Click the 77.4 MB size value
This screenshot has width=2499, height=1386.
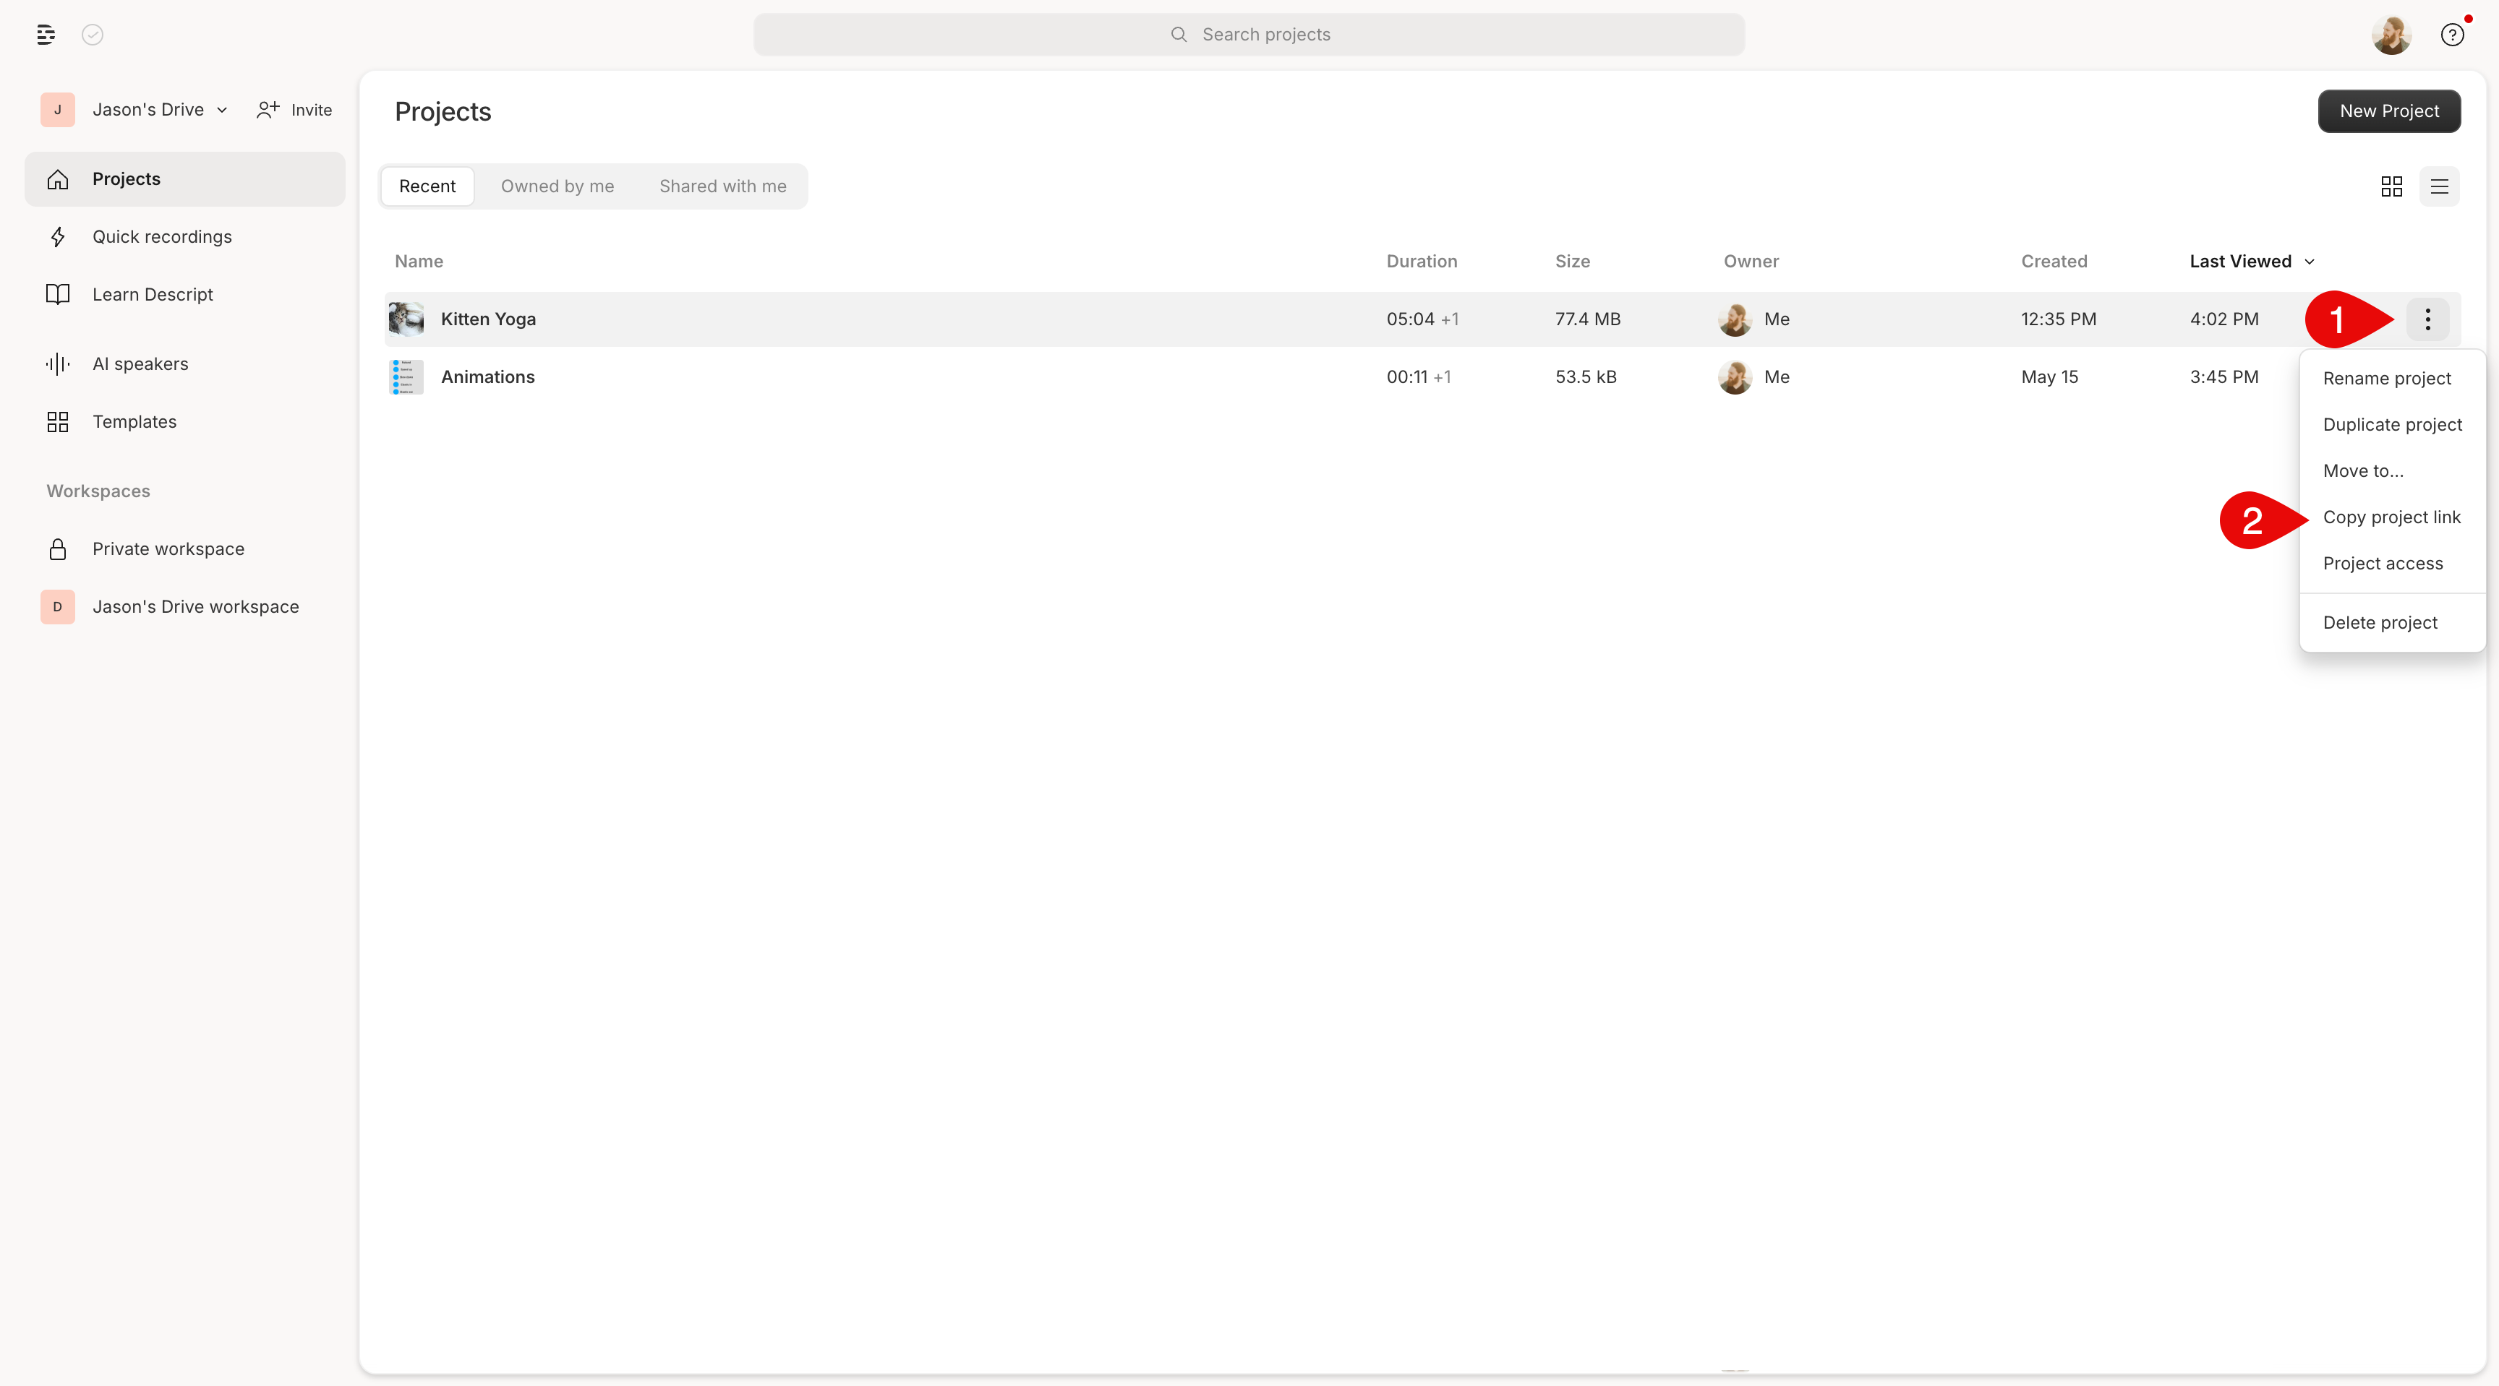coord(1588,320)
